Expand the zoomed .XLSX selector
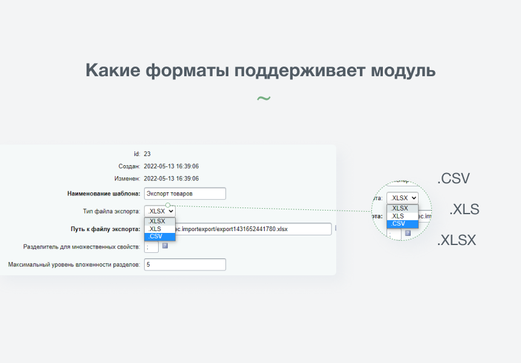The height and width of the screenshot is (363, 521). click(x=402, y=197)
